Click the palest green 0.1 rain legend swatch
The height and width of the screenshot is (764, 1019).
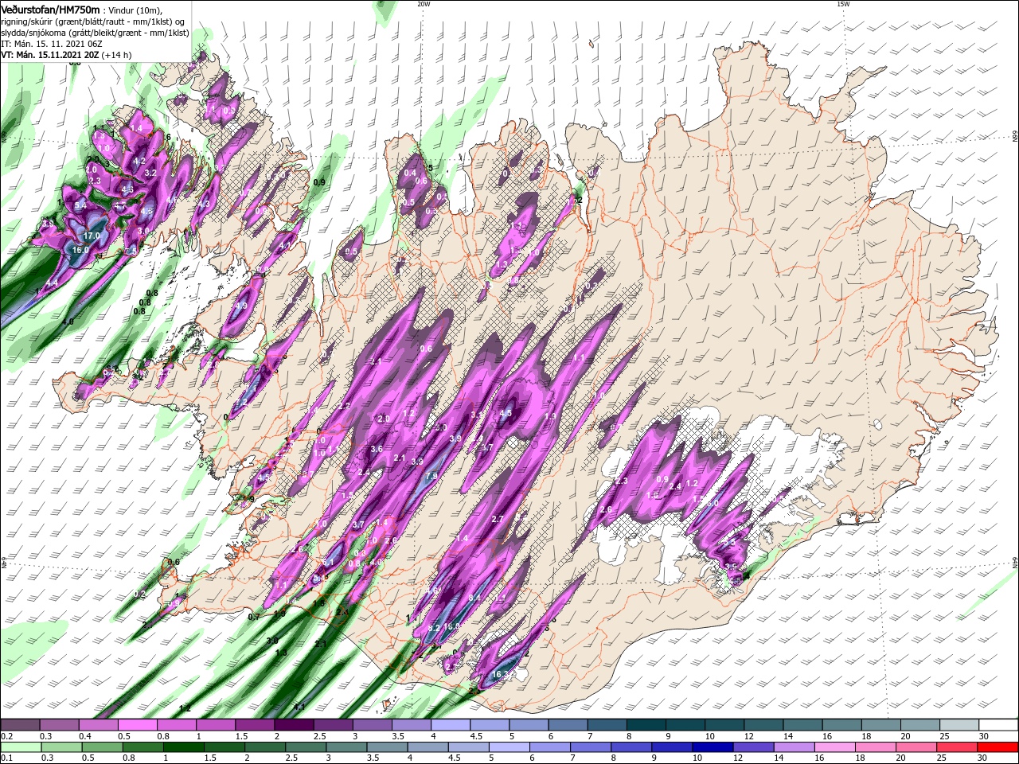click(21, 747)
